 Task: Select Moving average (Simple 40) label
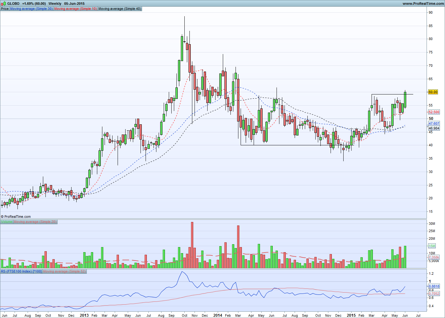120,9
